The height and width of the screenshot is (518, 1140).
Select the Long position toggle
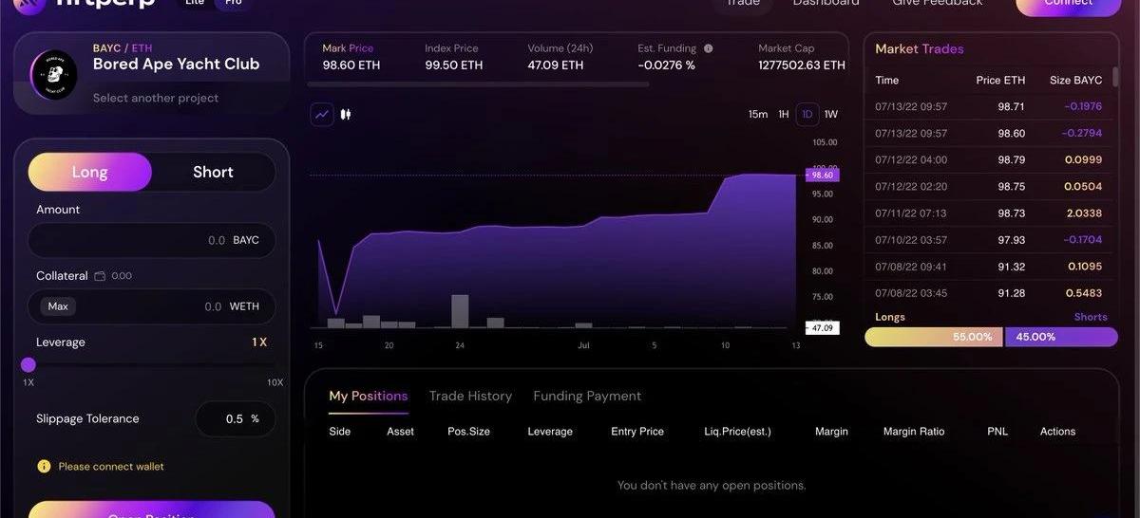coord(90,173)
